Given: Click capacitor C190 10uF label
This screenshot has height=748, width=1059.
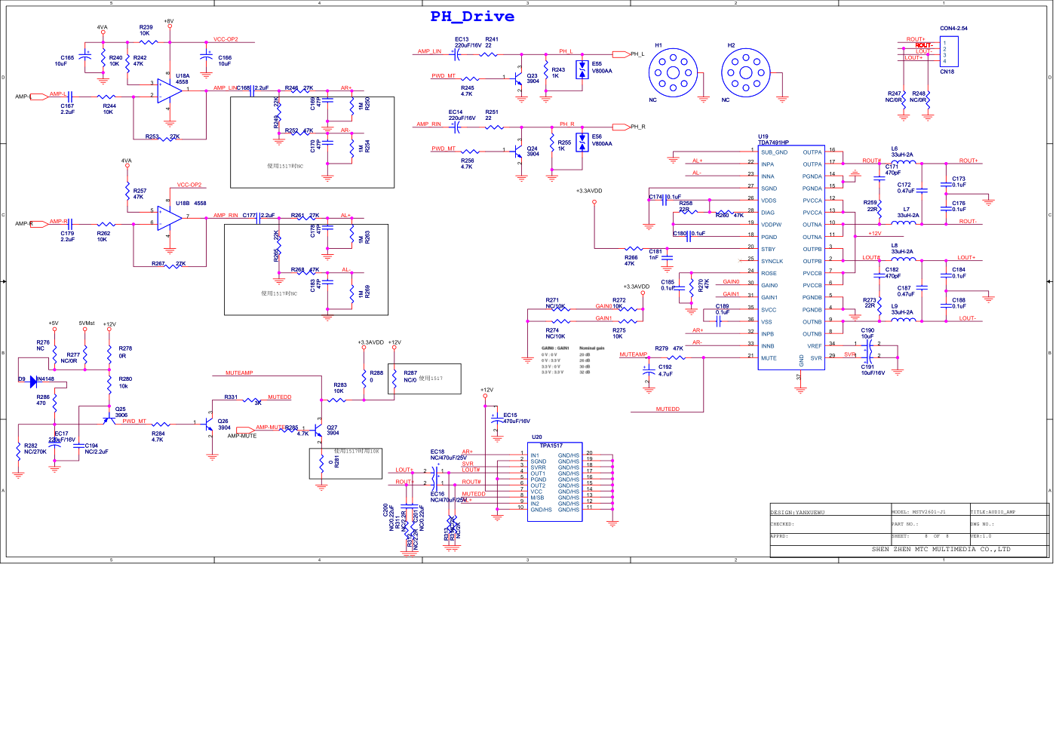Looking at the screenshot, I should tap(867, 333).
